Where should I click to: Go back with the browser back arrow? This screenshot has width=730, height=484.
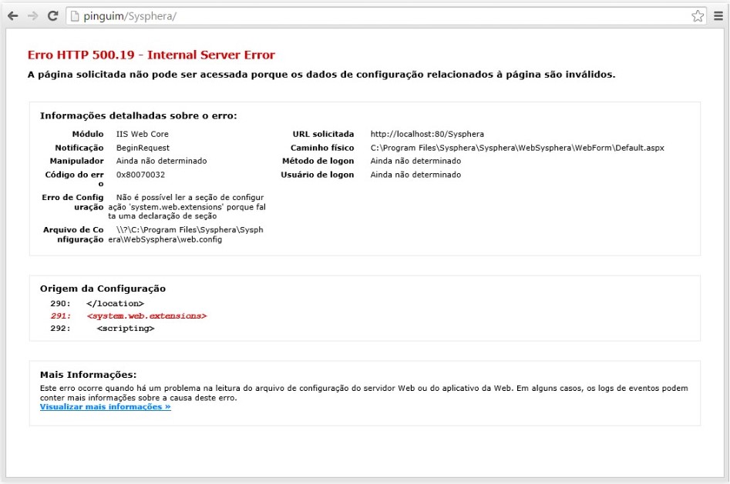click(13, 16)
